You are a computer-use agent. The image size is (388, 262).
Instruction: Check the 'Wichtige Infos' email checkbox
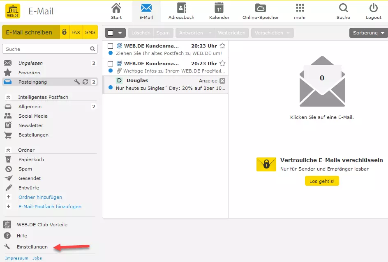coord(111,64)
